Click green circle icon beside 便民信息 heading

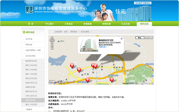pyautogui.click(x=24, y=32)
